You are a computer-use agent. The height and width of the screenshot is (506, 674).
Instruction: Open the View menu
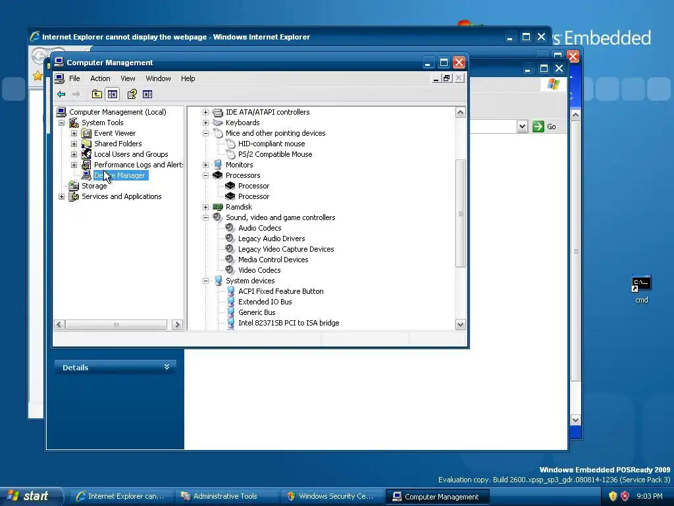point(128,78)
